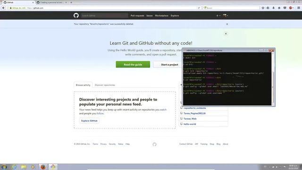Viewport: 302px width, 170px height.
Task: Expand the plus create-new dropdown
Action: pos(218,16)
